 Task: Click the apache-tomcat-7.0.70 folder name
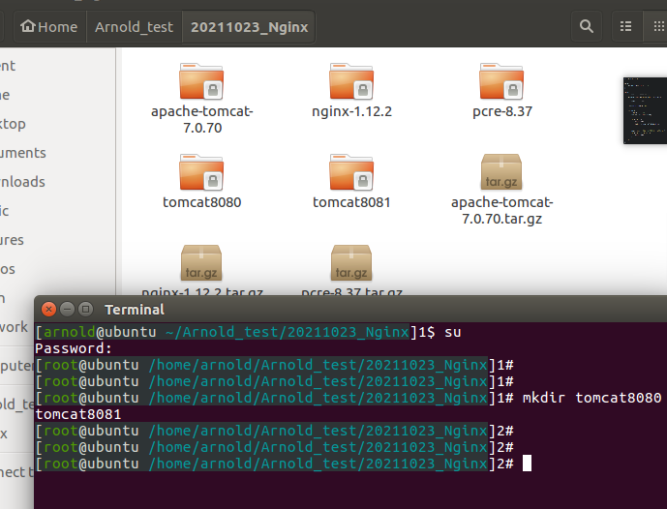click(202, 119)
